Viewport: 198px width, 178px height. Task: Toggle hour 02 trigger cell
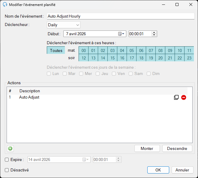click(103, 50)
